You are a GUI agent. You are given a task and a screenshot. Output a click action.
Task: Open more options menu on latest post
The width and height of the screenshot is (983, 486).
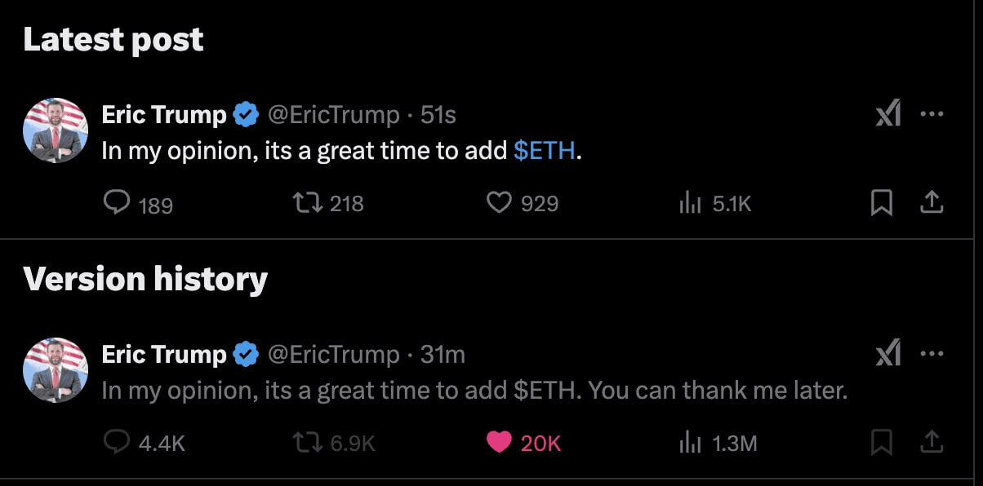pos(932,114)
